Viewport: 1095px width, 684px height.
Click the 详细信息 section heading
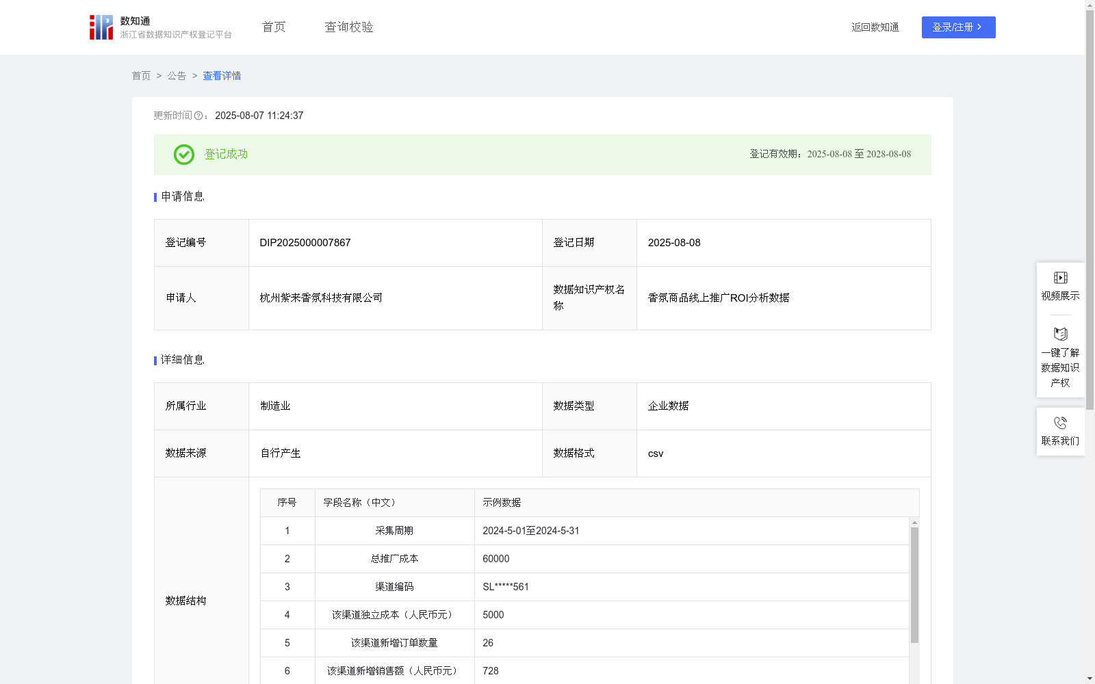(182, 360)
